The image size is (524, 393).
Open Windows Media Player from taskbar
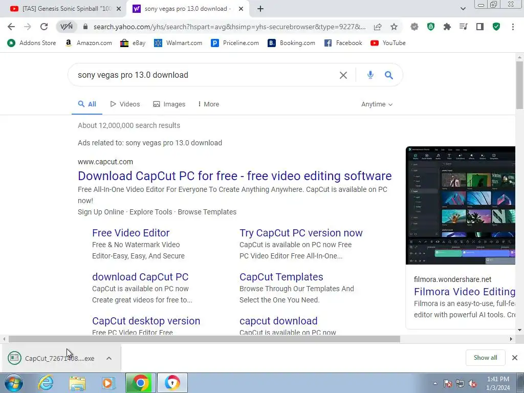[108, 383]
